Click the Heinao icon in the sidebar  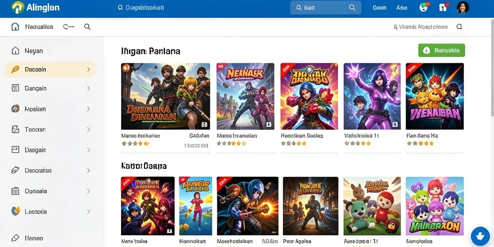point(15,238)
